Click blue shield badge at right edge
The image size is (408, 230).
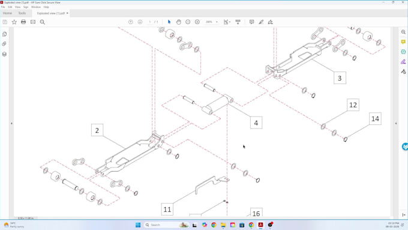point(405,147)
